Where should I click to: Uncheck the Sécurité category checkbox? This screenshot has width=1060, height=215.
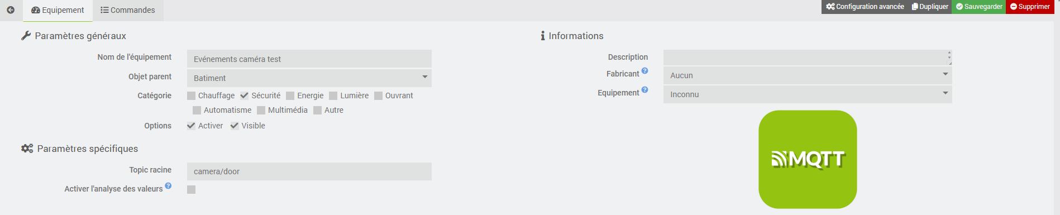click(x=245, y=95)
